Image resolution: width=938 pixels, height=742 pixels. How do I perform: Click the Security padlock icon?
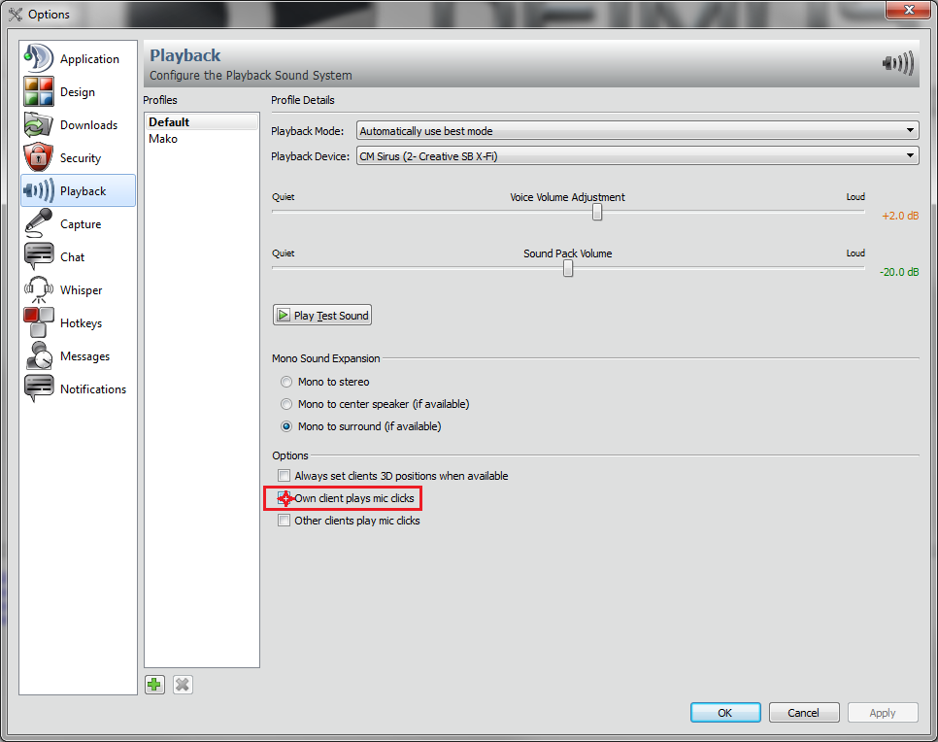tap(38, 158)
